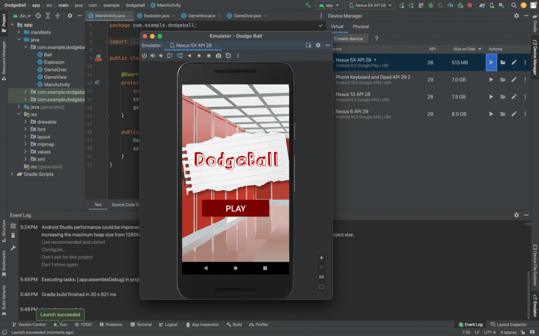Image resolution: width=539 pixels, height=336 pixels.
Task: Click the debug app bug icon
Action: (431, 5)
